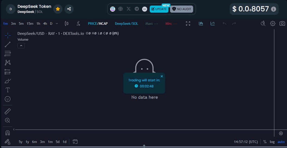The image size is (287, 148).
Task: Undo the last chart action
Action: coord(224,23)
